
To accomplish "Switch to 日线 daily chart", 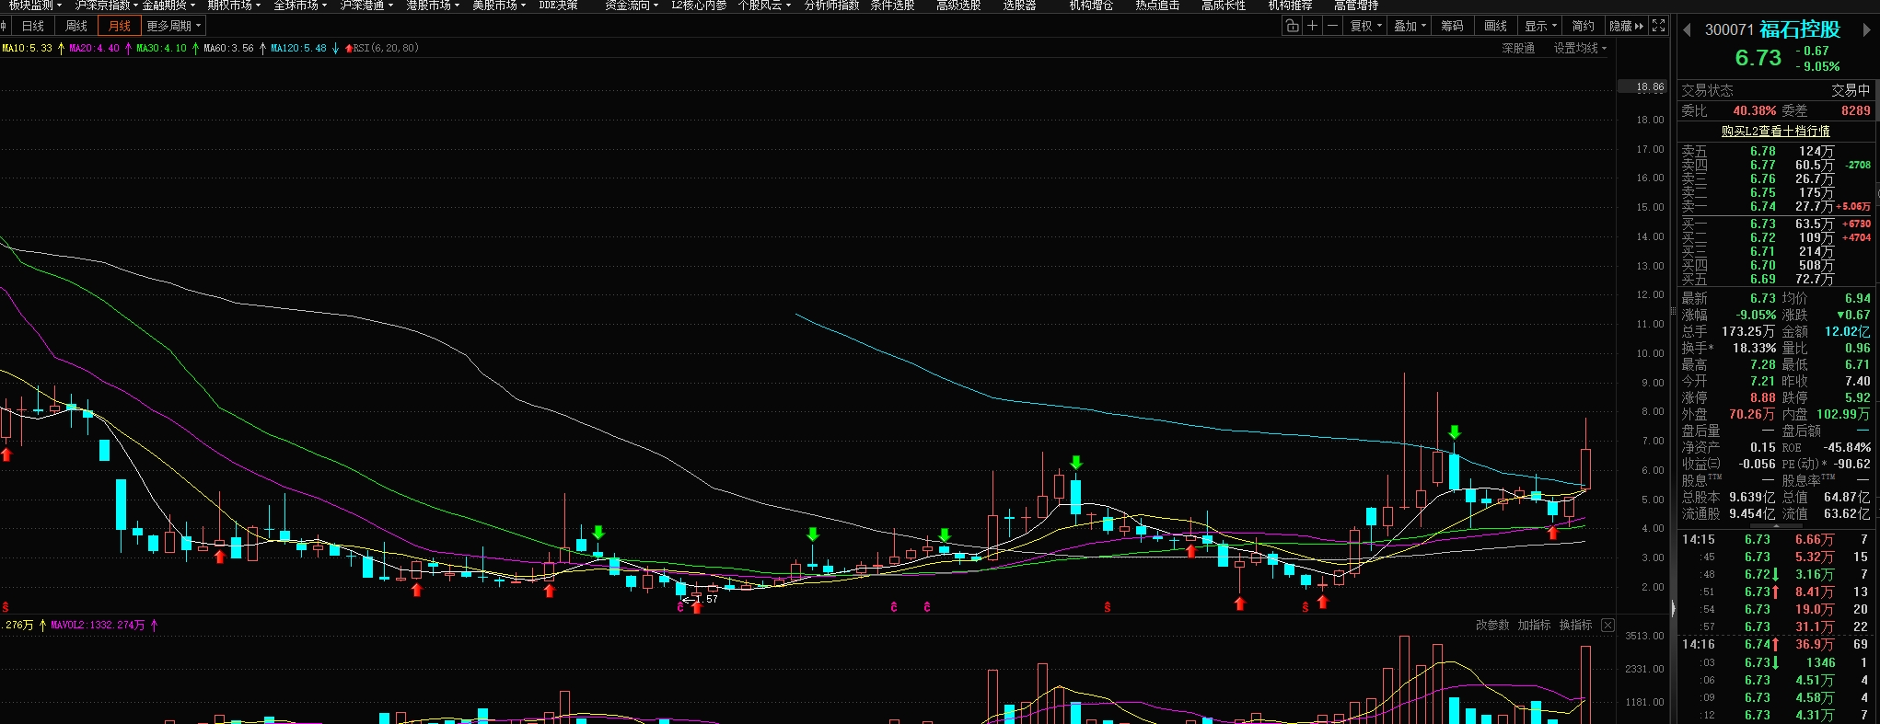I will point(33,26).
